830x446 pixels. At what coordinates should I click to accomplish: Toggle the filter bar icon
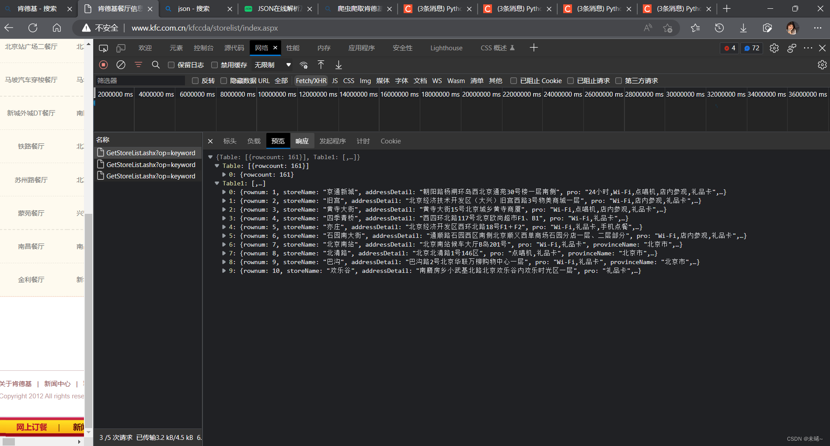pos(139,65)
